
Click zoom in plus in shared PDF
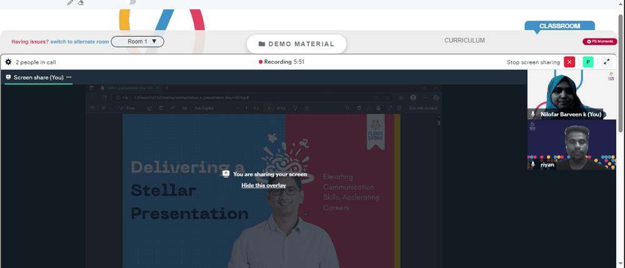tap(246, 108)
